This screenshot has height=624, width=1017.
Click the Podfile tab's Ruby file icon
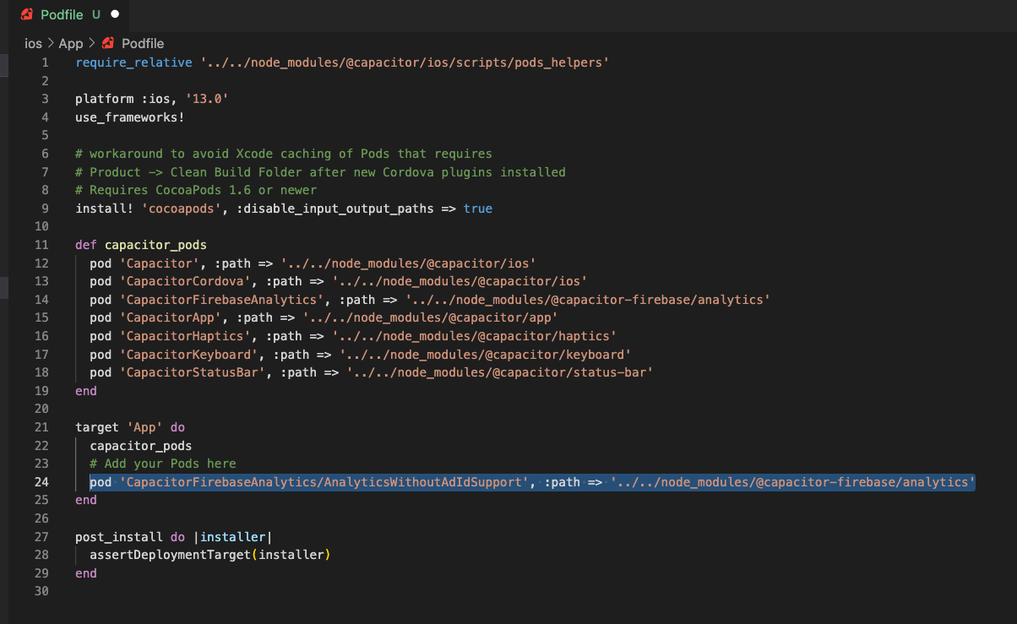click(27, 14)
